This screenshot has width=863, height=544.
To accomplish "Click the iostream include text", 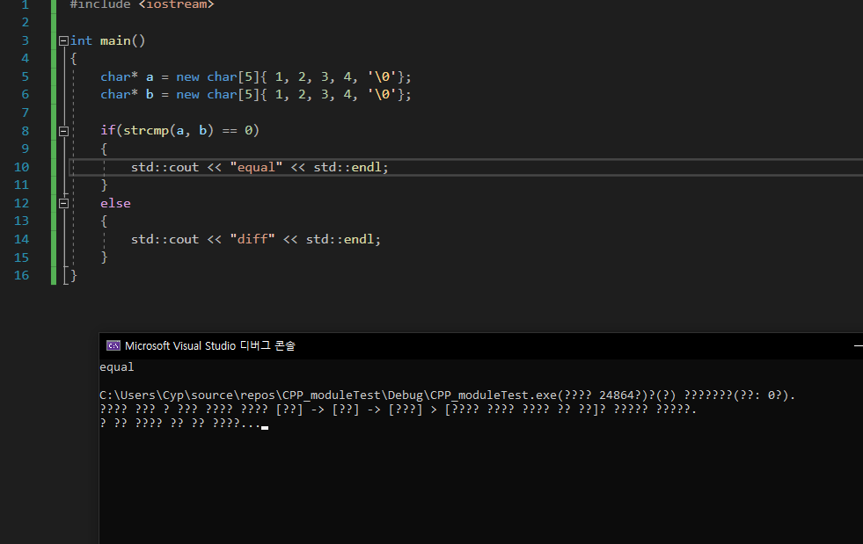I will [176, 4].
